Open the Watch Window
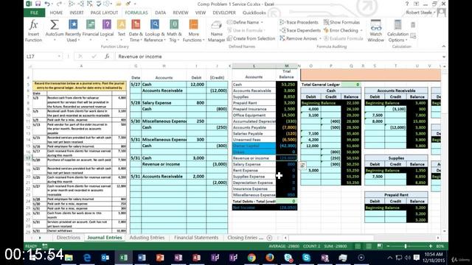 (375, 31)
